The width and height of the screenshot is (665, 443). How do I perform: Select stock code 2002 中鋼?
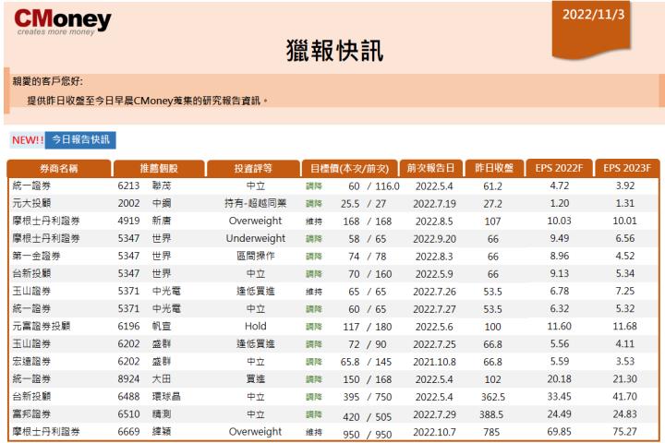point(144,203)
